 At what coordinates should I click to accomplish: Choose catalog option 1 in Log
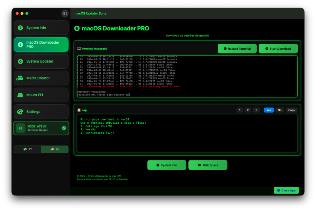pos(240,110)
